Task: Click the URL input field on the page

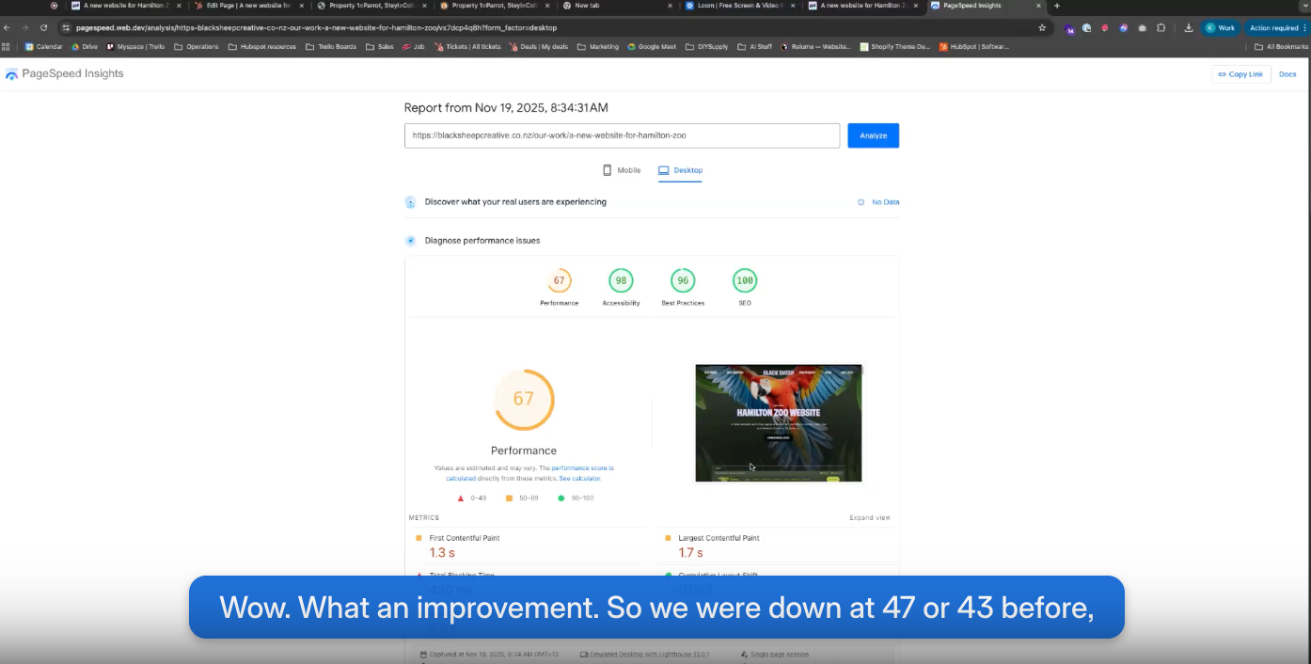Action: [x=622, y=135]
